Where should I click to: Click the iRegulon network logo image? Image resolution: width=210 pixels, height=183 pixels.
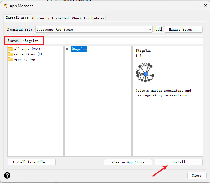point(145,73)
